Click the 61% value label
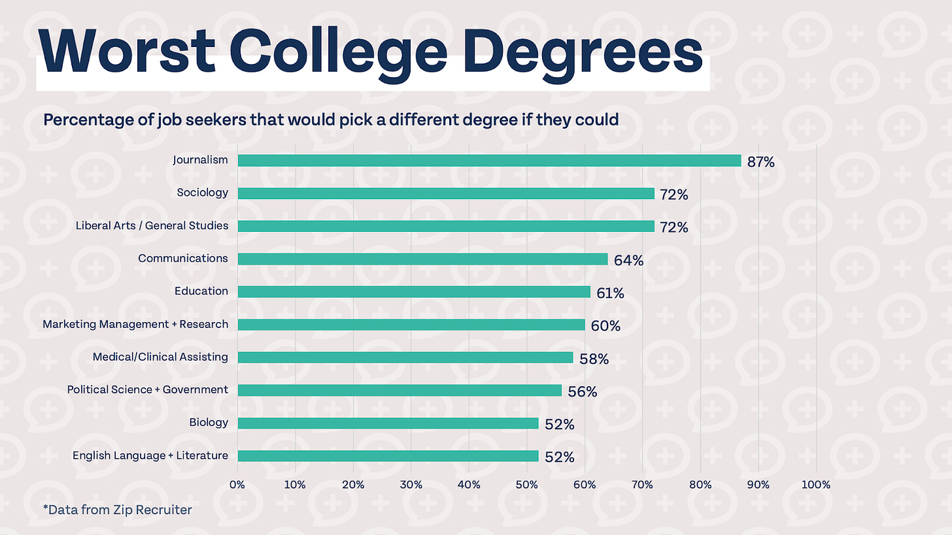The width and height of the screenshot is (952, 535). coord(610,293)
